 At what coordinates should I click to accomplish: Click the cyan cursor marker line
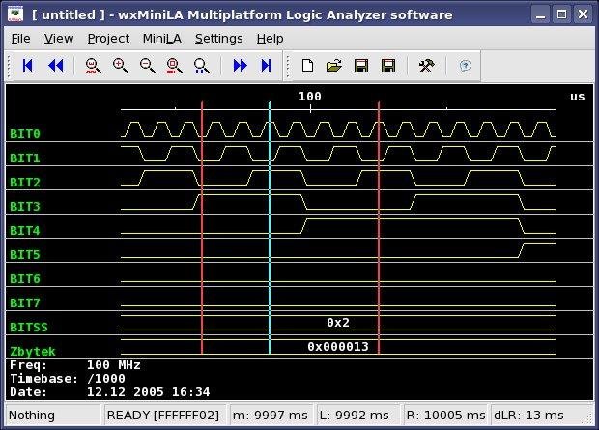(x=270, y=228)
